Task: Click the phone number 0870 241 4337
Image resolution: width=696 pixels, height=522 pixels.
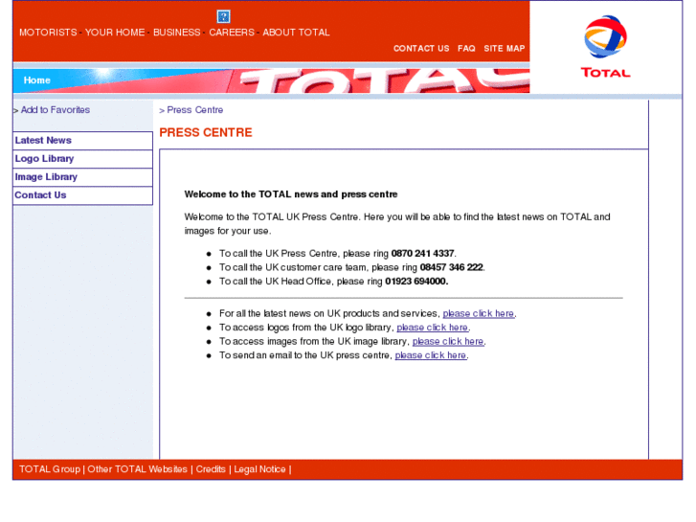Action: [x=422, y=253]
